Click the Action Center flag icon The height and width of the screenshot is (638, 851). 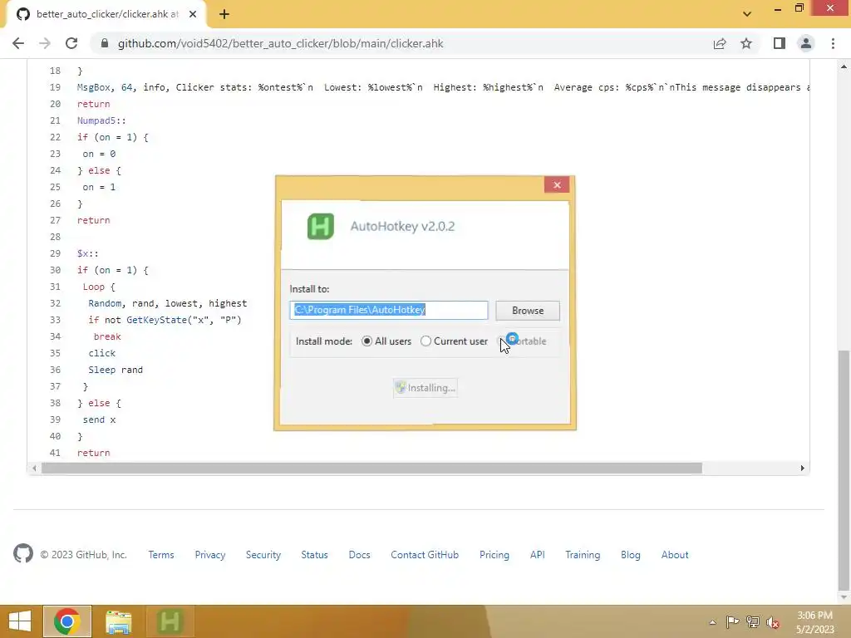(x=732, y=621)
